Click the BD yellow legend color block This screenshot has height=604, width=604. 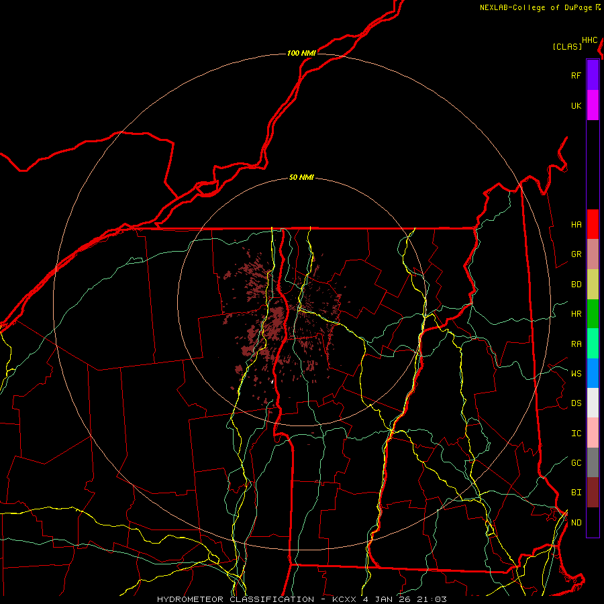[593, 285]
